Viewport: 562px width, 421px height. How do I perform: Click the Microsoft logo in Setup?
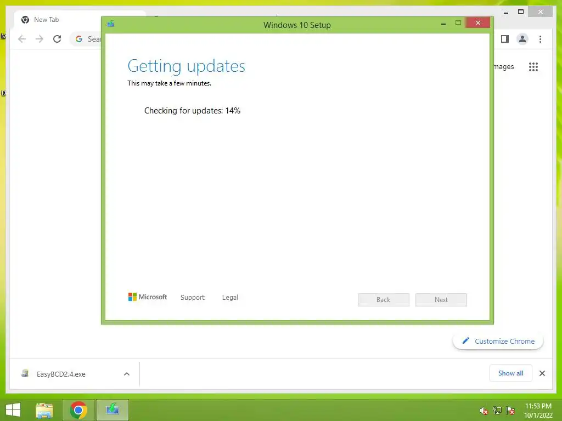(x=148, y=297)
